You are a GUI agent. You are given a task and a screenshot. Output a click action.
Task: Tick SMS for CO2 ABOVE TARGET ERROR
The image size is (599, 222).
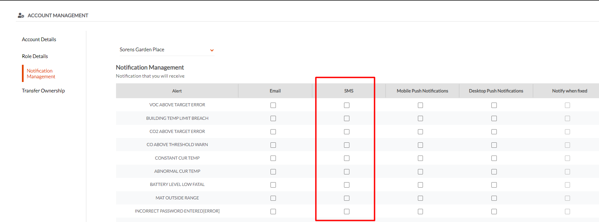(x=347, y=132)
